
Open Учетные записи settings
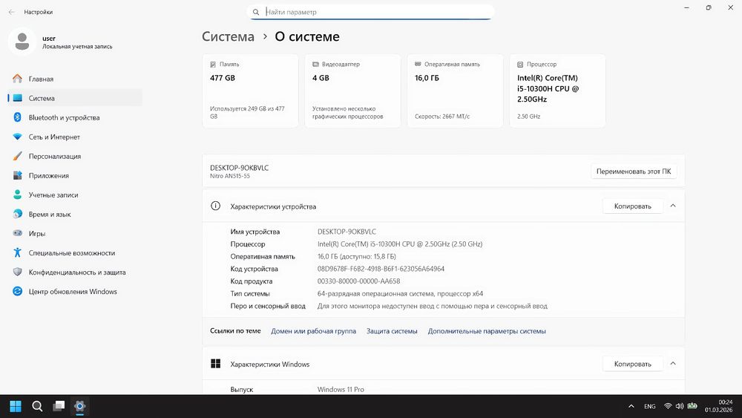(75, 195)
